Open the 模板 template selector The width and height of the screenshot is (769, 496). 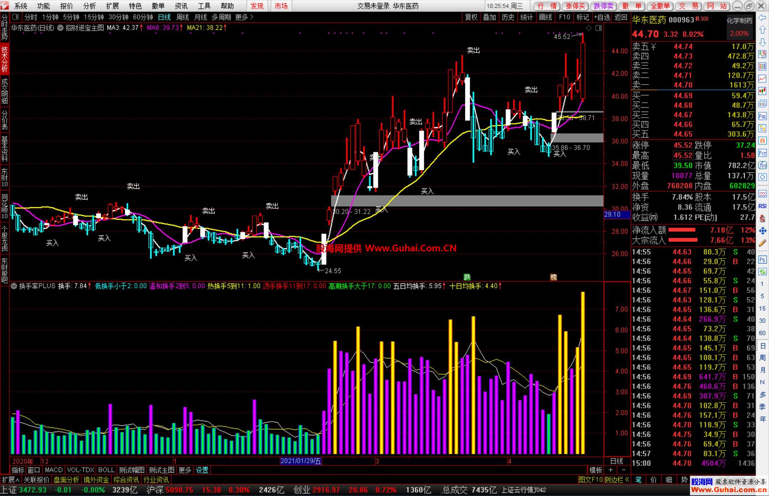(596, 470)
